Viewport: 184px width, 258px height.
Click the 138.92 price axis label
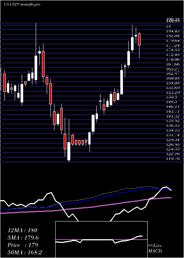pos(173,121)
